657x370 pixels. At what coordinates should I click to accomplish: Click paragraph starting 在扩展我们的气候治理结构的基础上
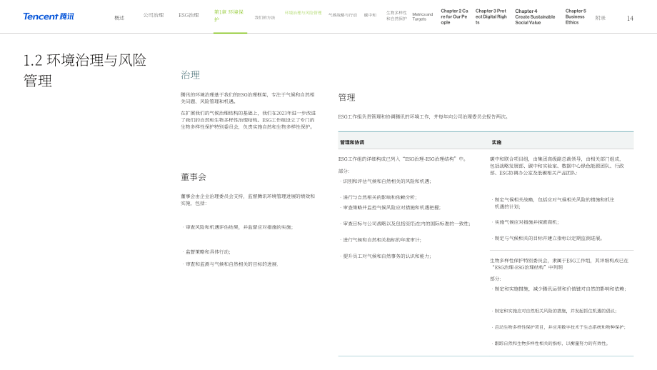point(248,120)
